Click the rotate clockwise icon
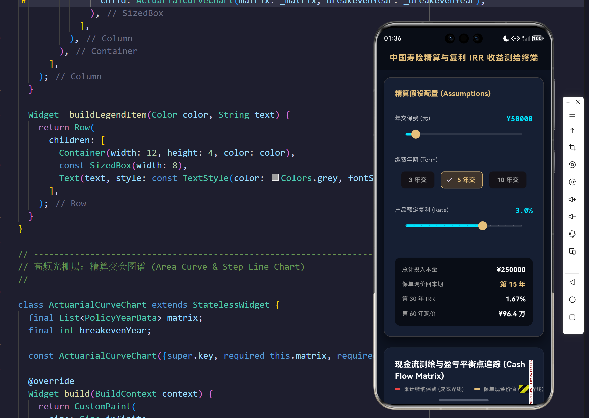The height and width of the screenshot is (418, 589). [x=572, y=182]
